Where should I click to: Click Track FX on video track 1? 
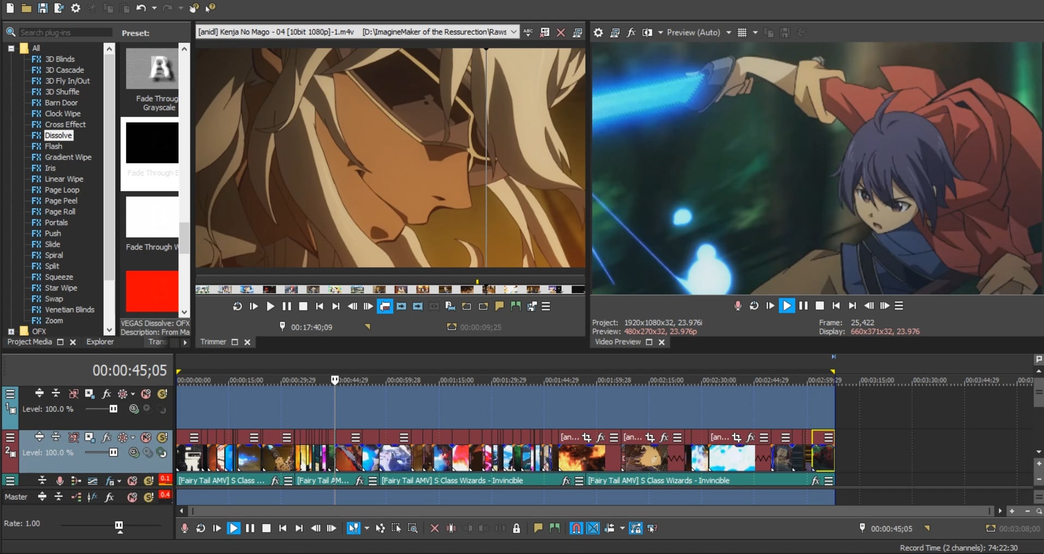[x=106, y=393]
